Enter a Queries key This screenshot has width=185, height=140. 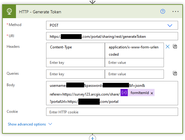[x=75, y=74]
